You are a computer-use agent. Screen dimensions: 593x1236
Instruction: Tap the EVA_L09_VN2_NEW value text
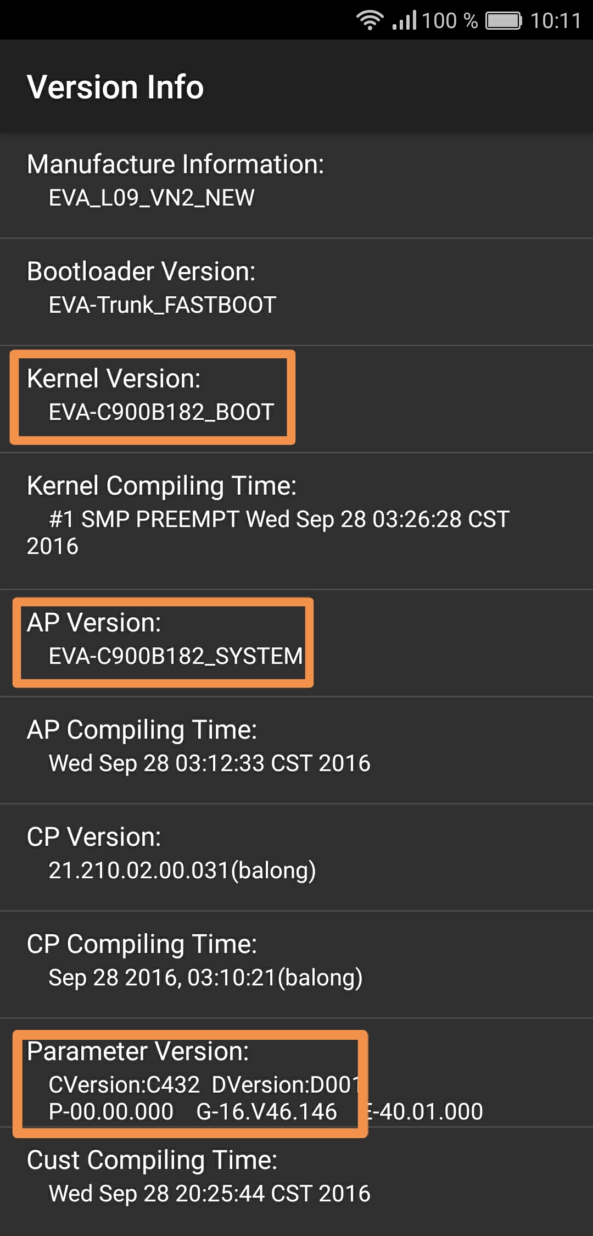[x=152, y=198]
